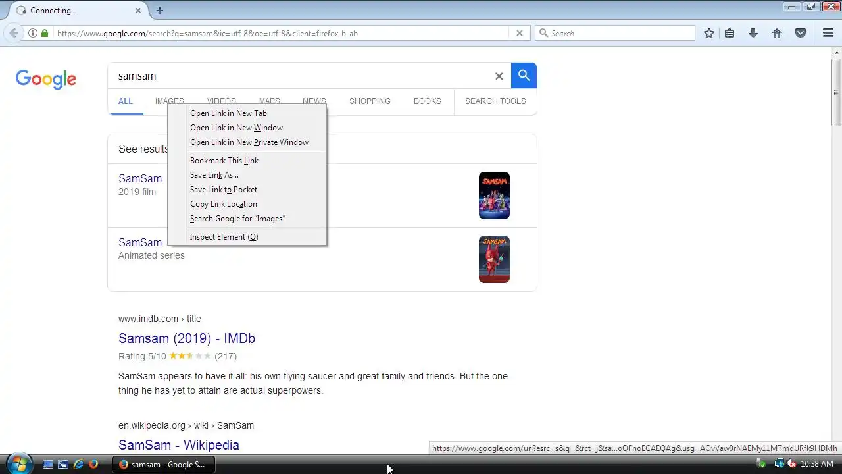Launch Internet Explorer from quick launch
The height and width of the screenshot is (474, 842).
pyautogui.click(x=78, y=464)
